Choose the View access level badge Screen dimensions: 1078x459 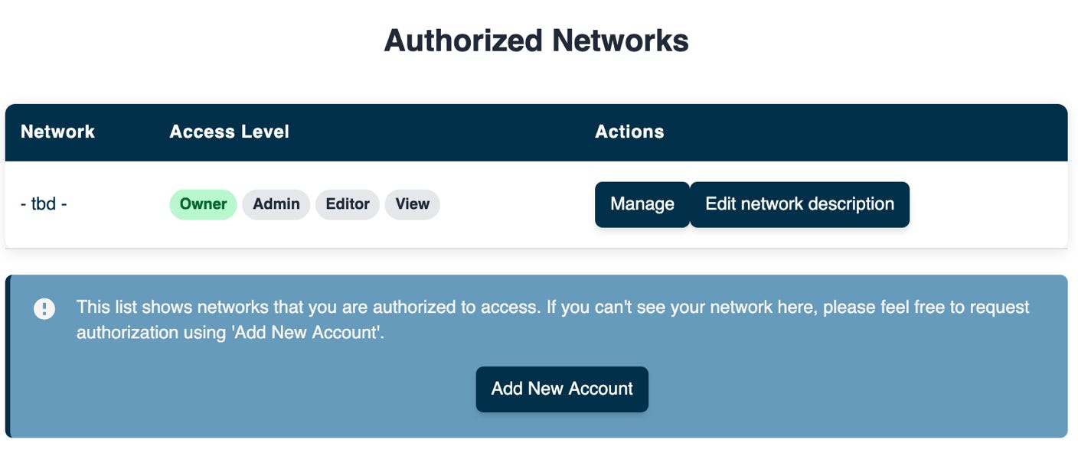tap(413, 204)
